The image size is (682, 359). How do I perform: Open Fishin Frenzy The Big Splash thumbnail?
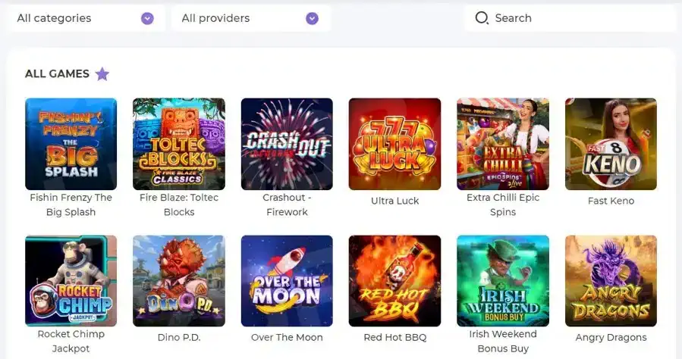[x=71, y=144]
